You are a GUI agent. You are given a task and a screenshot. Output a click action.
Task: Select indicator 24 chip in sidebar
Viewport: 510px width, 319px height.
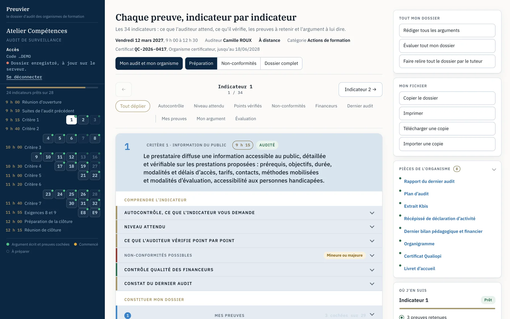pos(60,194)
